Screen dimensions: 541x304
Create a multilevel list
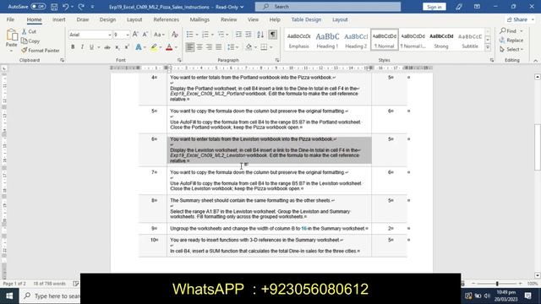tap(221, 35)
